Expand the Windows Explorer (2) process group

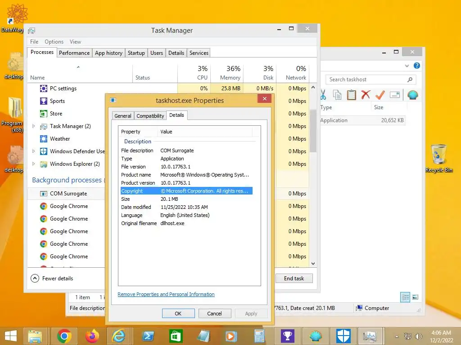coord(33,164)
